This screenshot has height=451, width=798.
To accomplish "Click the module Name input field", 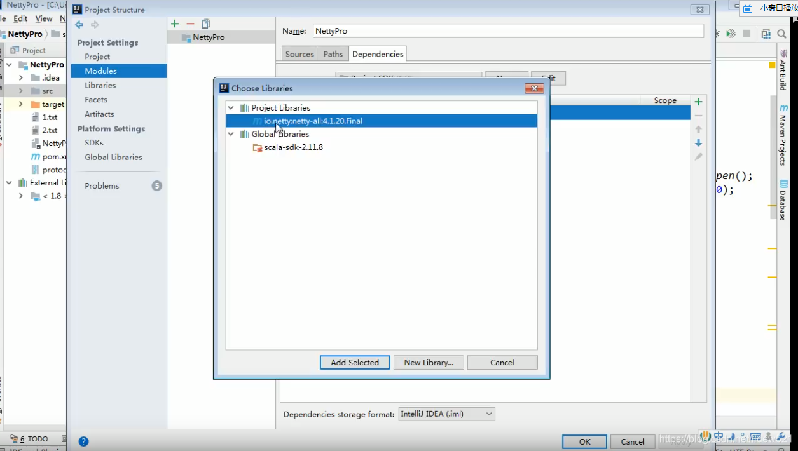I will click(x=509, y=30).
